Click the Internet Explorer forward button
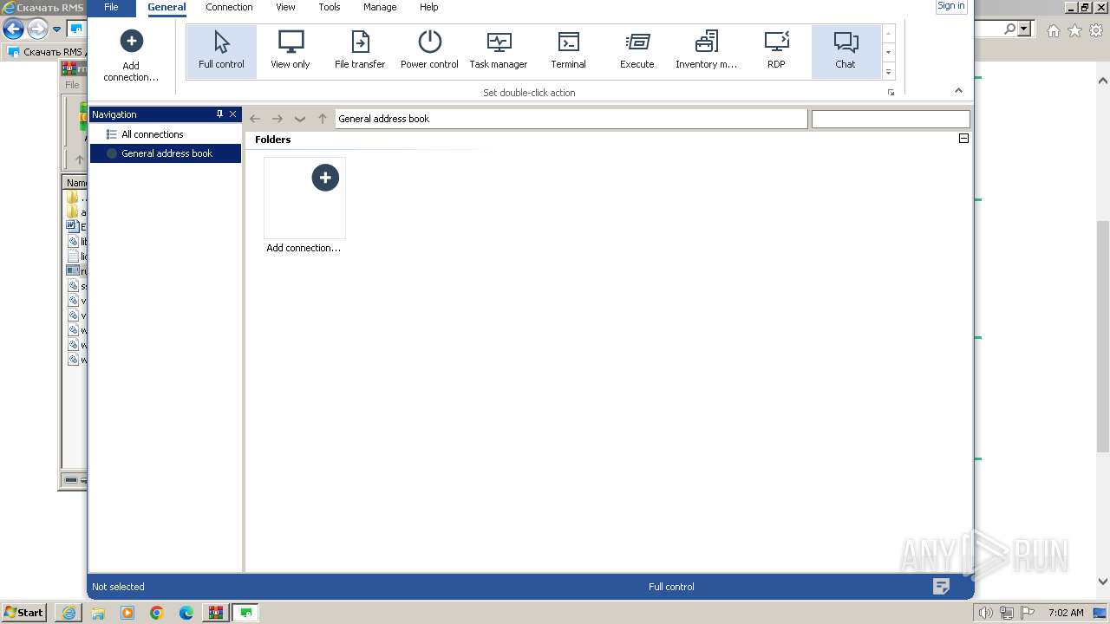 [x=37, y=29]
